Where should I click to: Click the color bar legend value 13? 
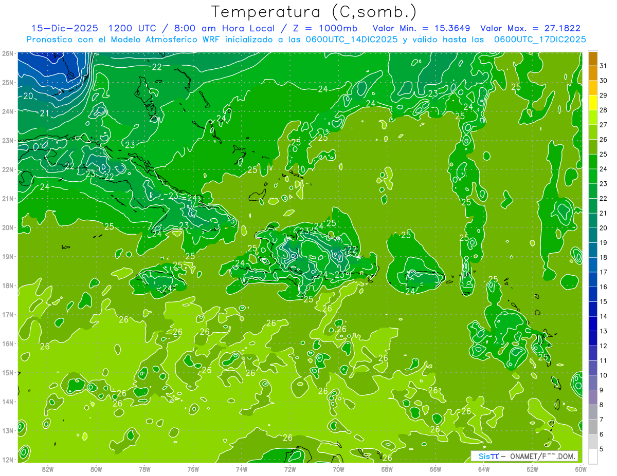tap(603, 331)
